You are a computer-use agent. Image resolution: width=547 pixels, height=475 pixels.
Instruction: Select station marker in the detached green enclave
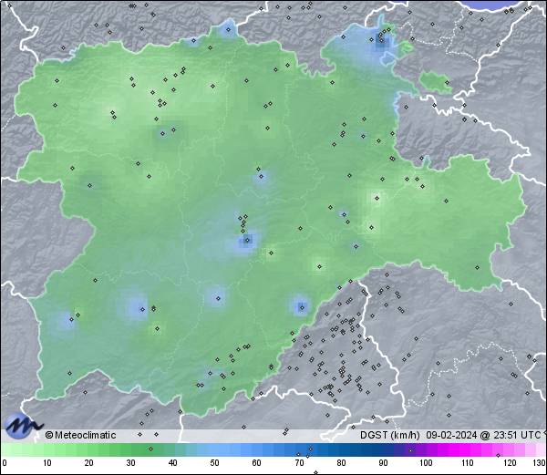447,82
